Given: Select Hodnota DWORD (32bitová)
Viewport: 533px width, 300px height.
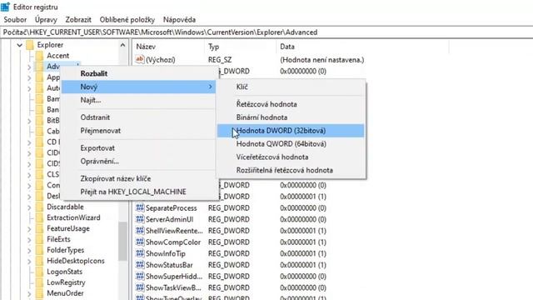Looking at the screenshot, I should (291, 131).
